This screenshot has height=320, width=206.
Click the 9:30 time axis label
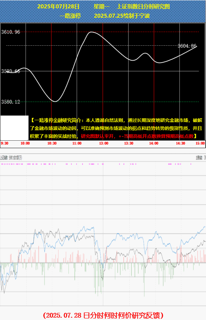coord(4,143)
